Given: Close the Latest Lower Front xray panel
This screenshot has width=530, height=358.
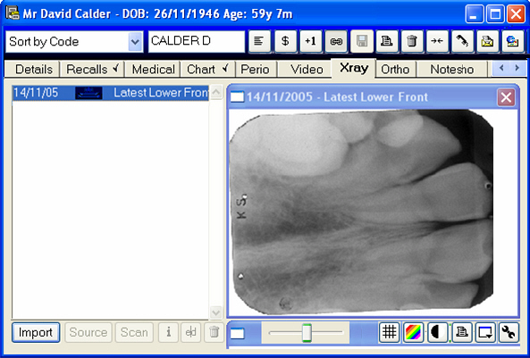Looking at the screenshot, I should pyautogui.click(x=506, y=97).
